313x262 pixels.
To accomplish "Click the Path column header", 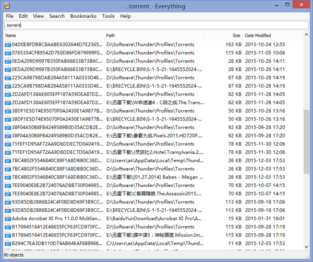I will (156, 35).
